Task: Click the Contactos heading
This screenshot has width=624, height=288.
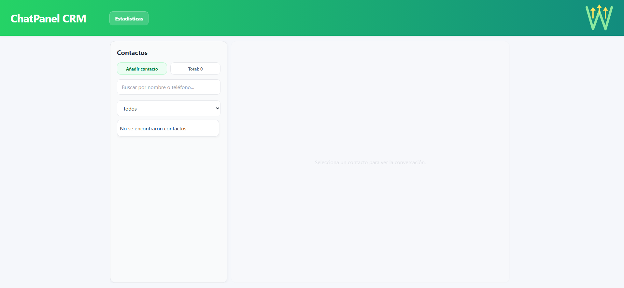Action: coord(132,53)
